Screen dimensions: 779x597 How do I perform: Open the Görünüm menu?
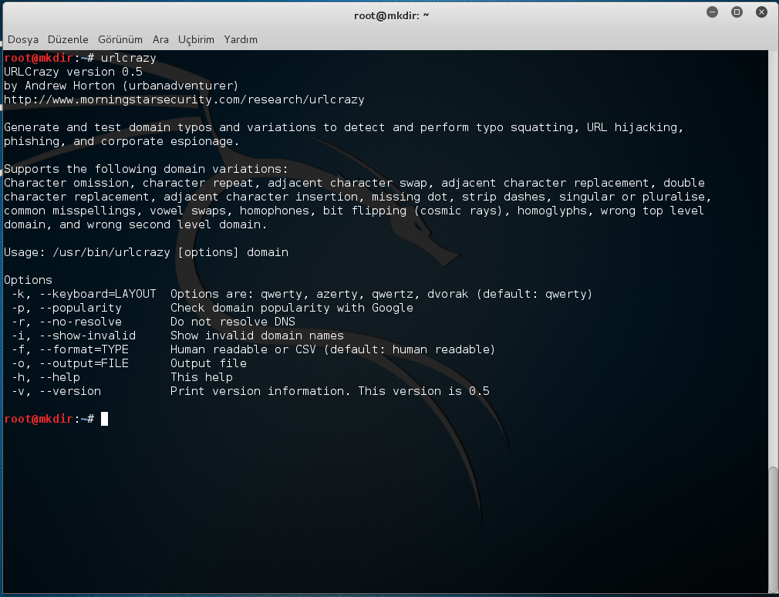120,39
